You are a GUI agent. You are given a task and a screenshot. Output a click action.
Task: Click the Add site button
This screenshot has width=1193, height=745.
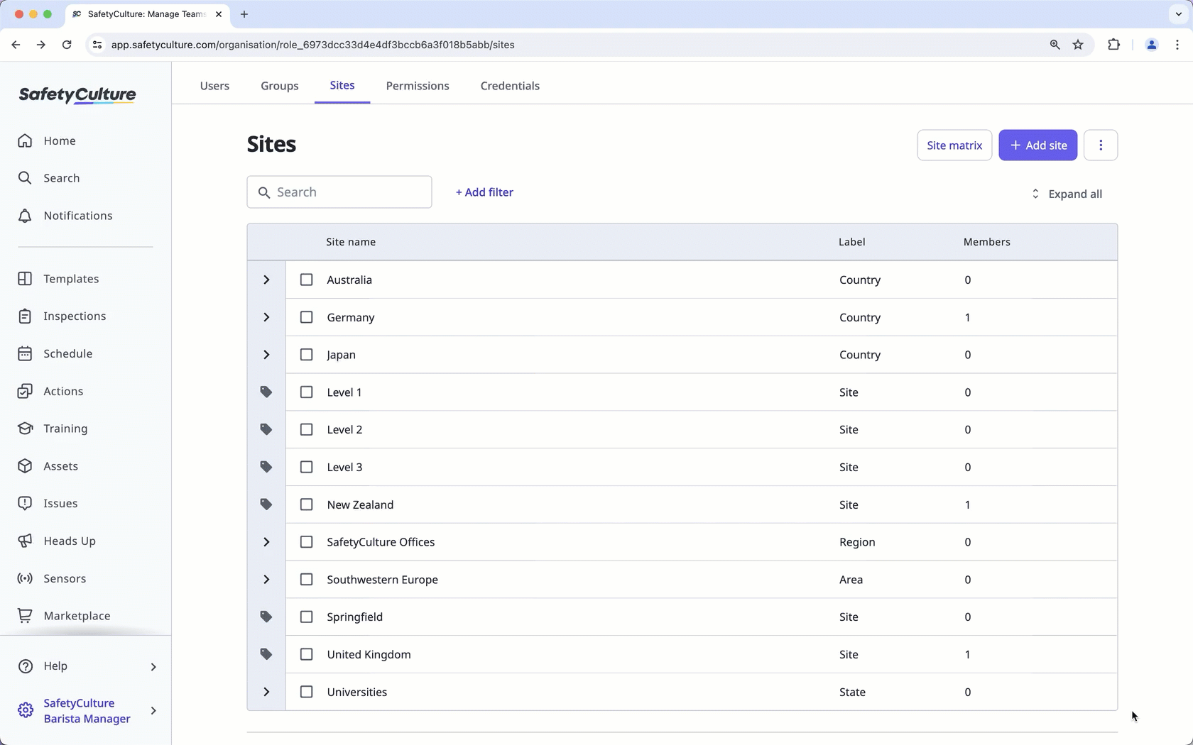[1037, 145]
